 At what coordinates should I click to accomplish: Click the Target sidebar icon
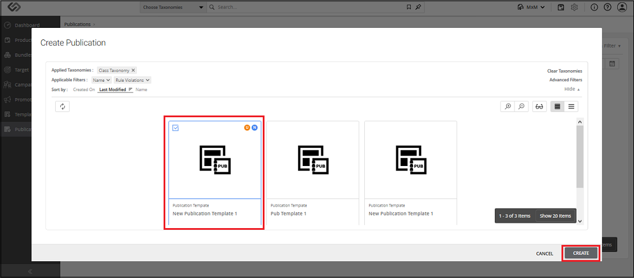click(8, 70)
